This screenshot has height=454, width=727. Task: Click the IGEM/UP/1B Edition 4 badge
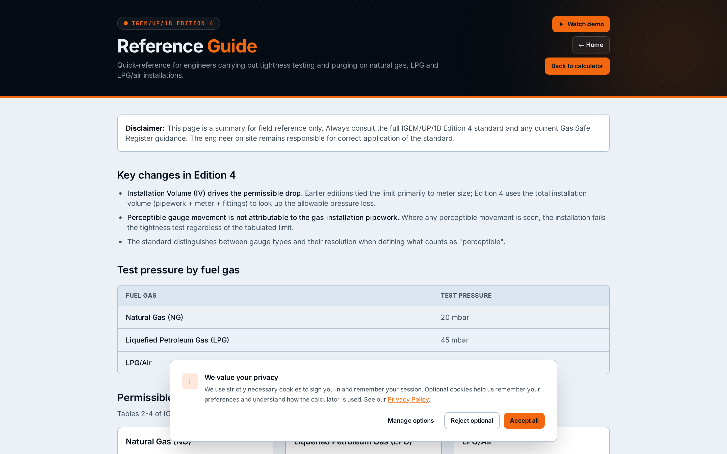169,23
